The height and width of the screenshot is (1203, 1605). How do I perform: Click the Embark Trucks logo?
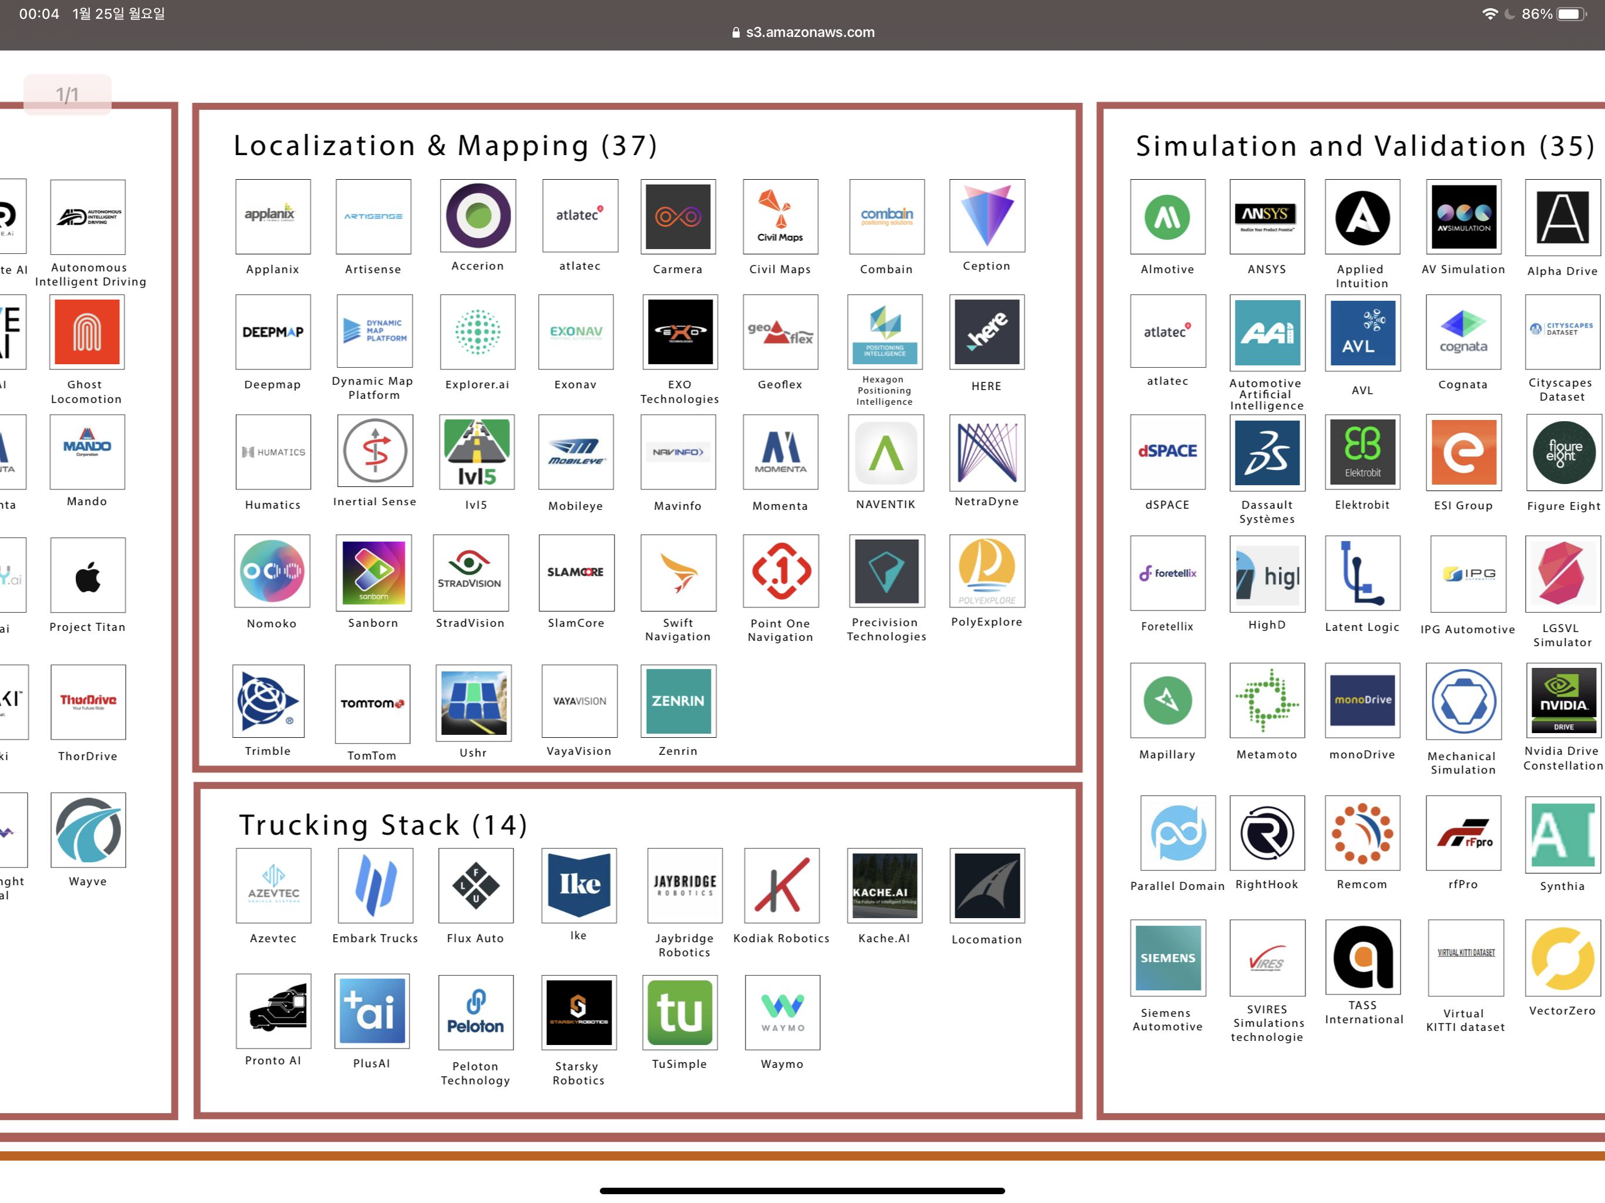375,885
